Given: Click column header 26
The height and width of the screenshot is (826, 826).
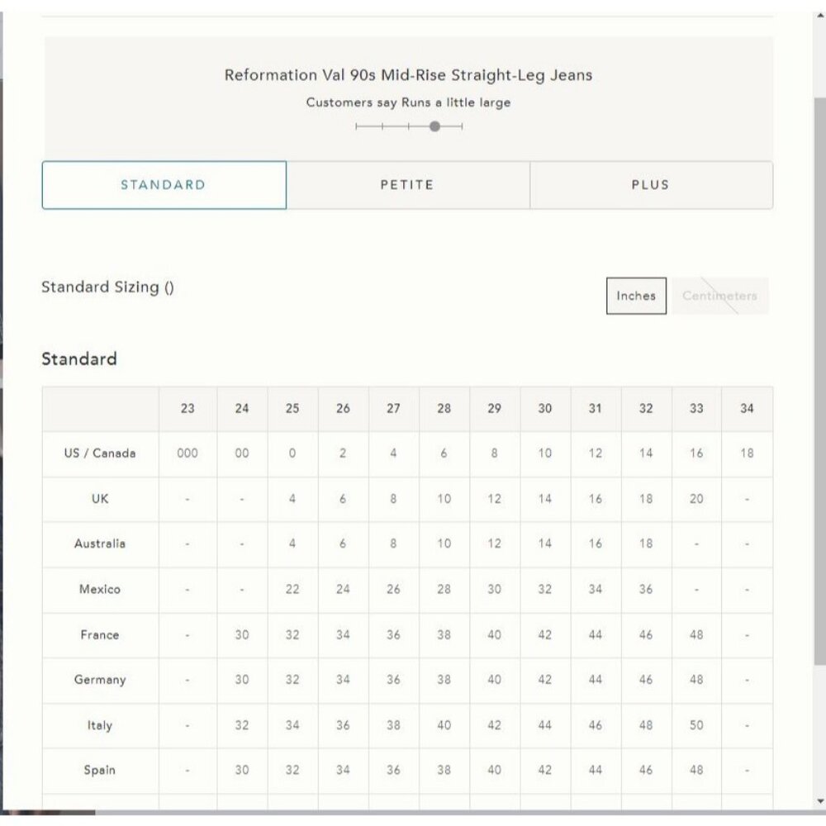Looking at the screenshot, I should point(343,409).
